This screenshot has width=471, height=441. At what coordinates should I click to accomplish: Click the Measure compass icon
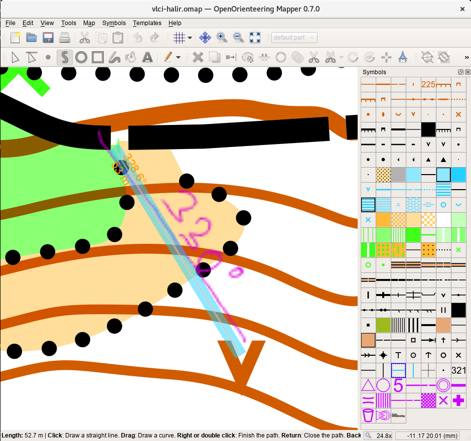click(x=403, y=57)
